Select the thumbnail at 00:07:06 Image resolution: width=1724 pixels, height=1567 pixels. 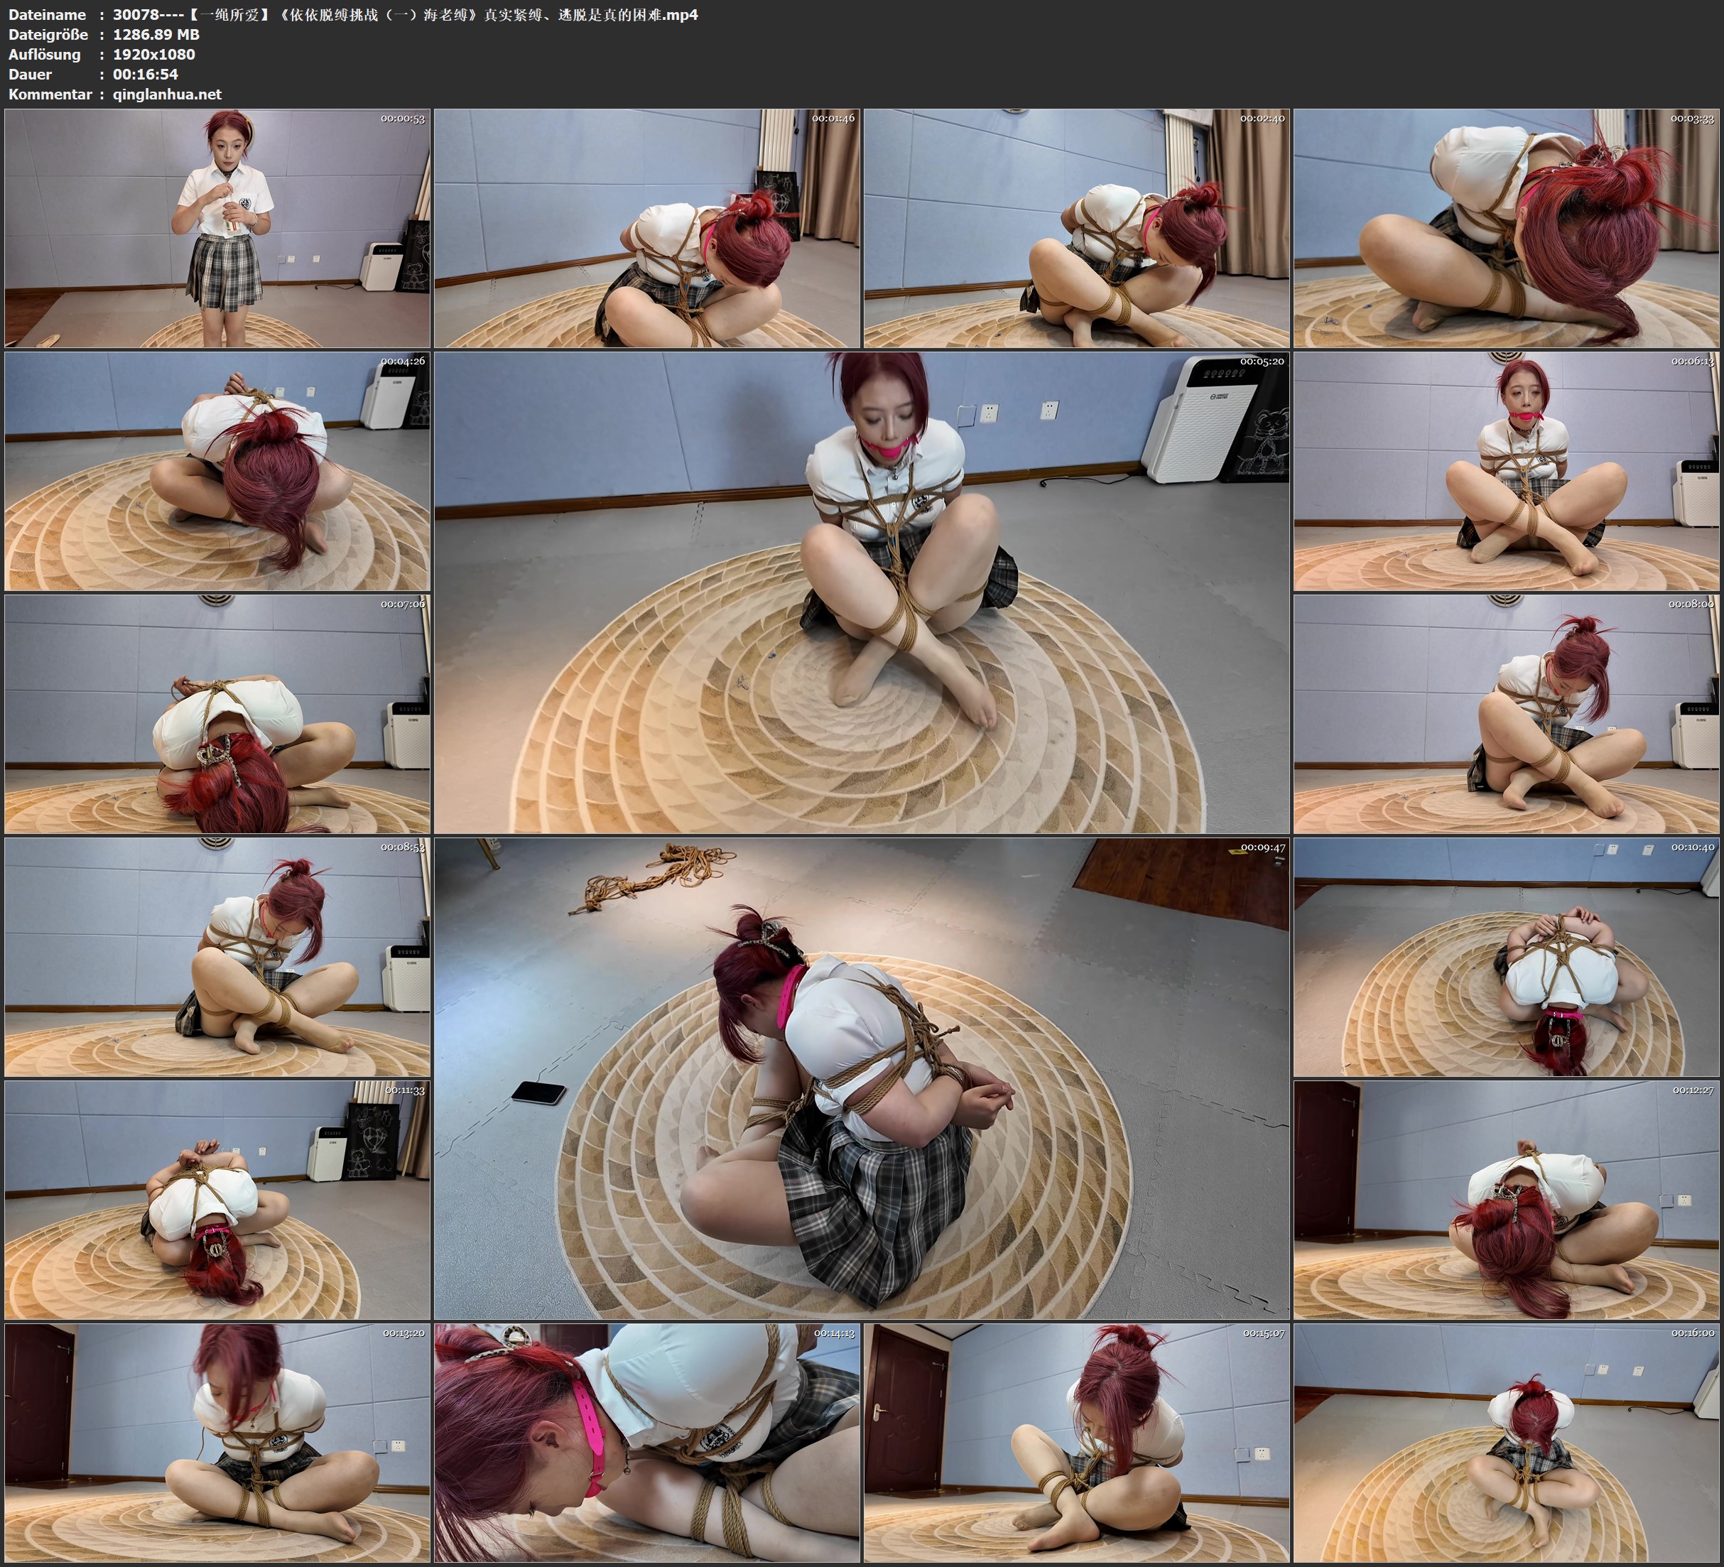[x=217, y=713]
